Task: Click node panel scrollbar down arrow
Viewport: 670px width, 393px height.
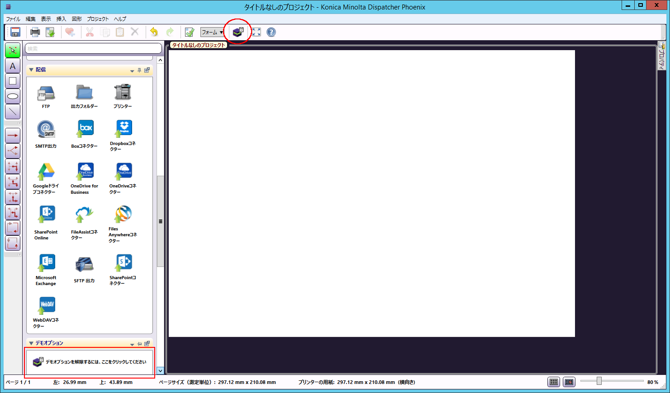Action: (x=160, y=370)
